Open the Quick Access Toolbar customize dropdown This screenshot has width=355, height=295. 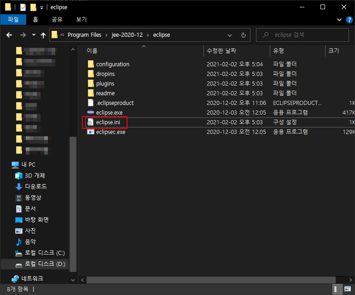[41, 8]
